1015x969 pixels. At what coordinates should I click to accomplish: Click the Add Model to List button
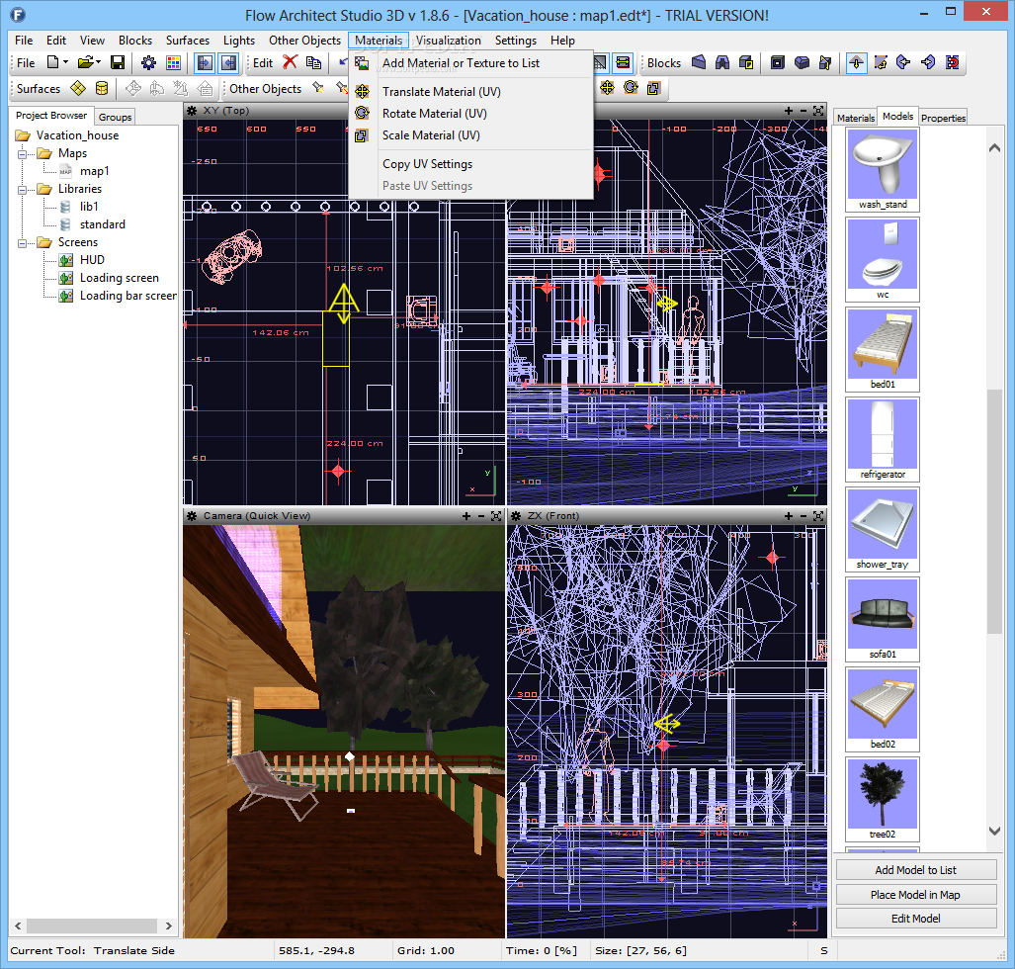point(915,870)
